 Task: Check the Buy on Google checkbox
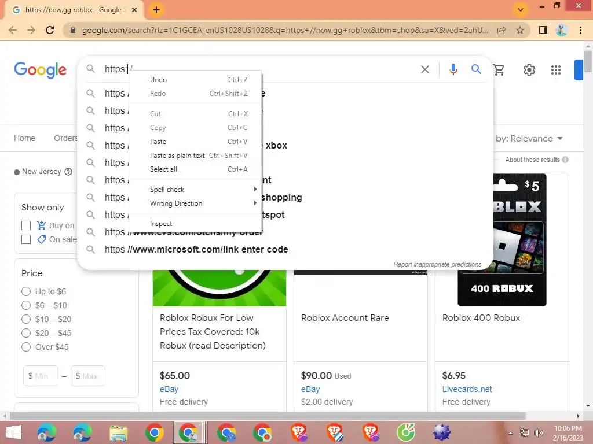coord(25,225)
